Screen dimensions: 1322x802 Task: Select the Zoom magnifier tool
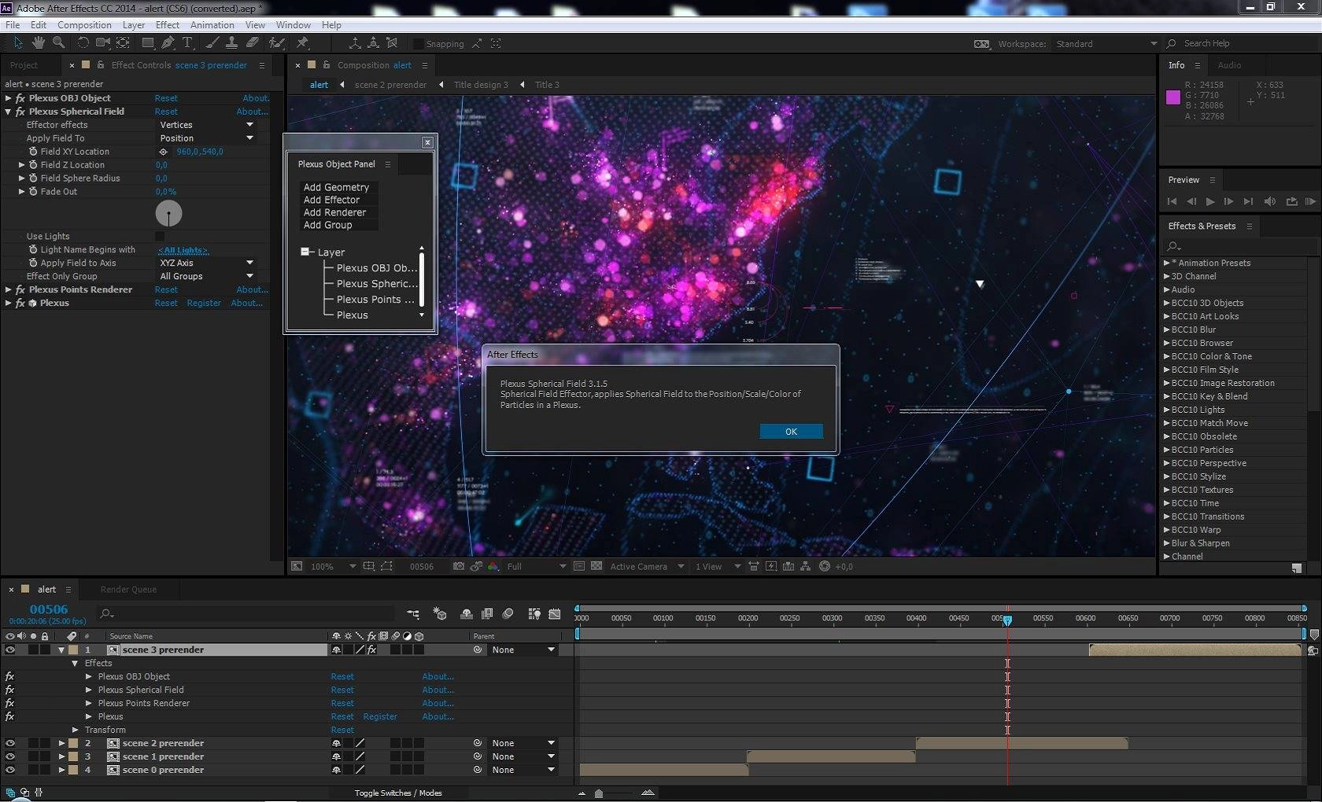(58, 42)
